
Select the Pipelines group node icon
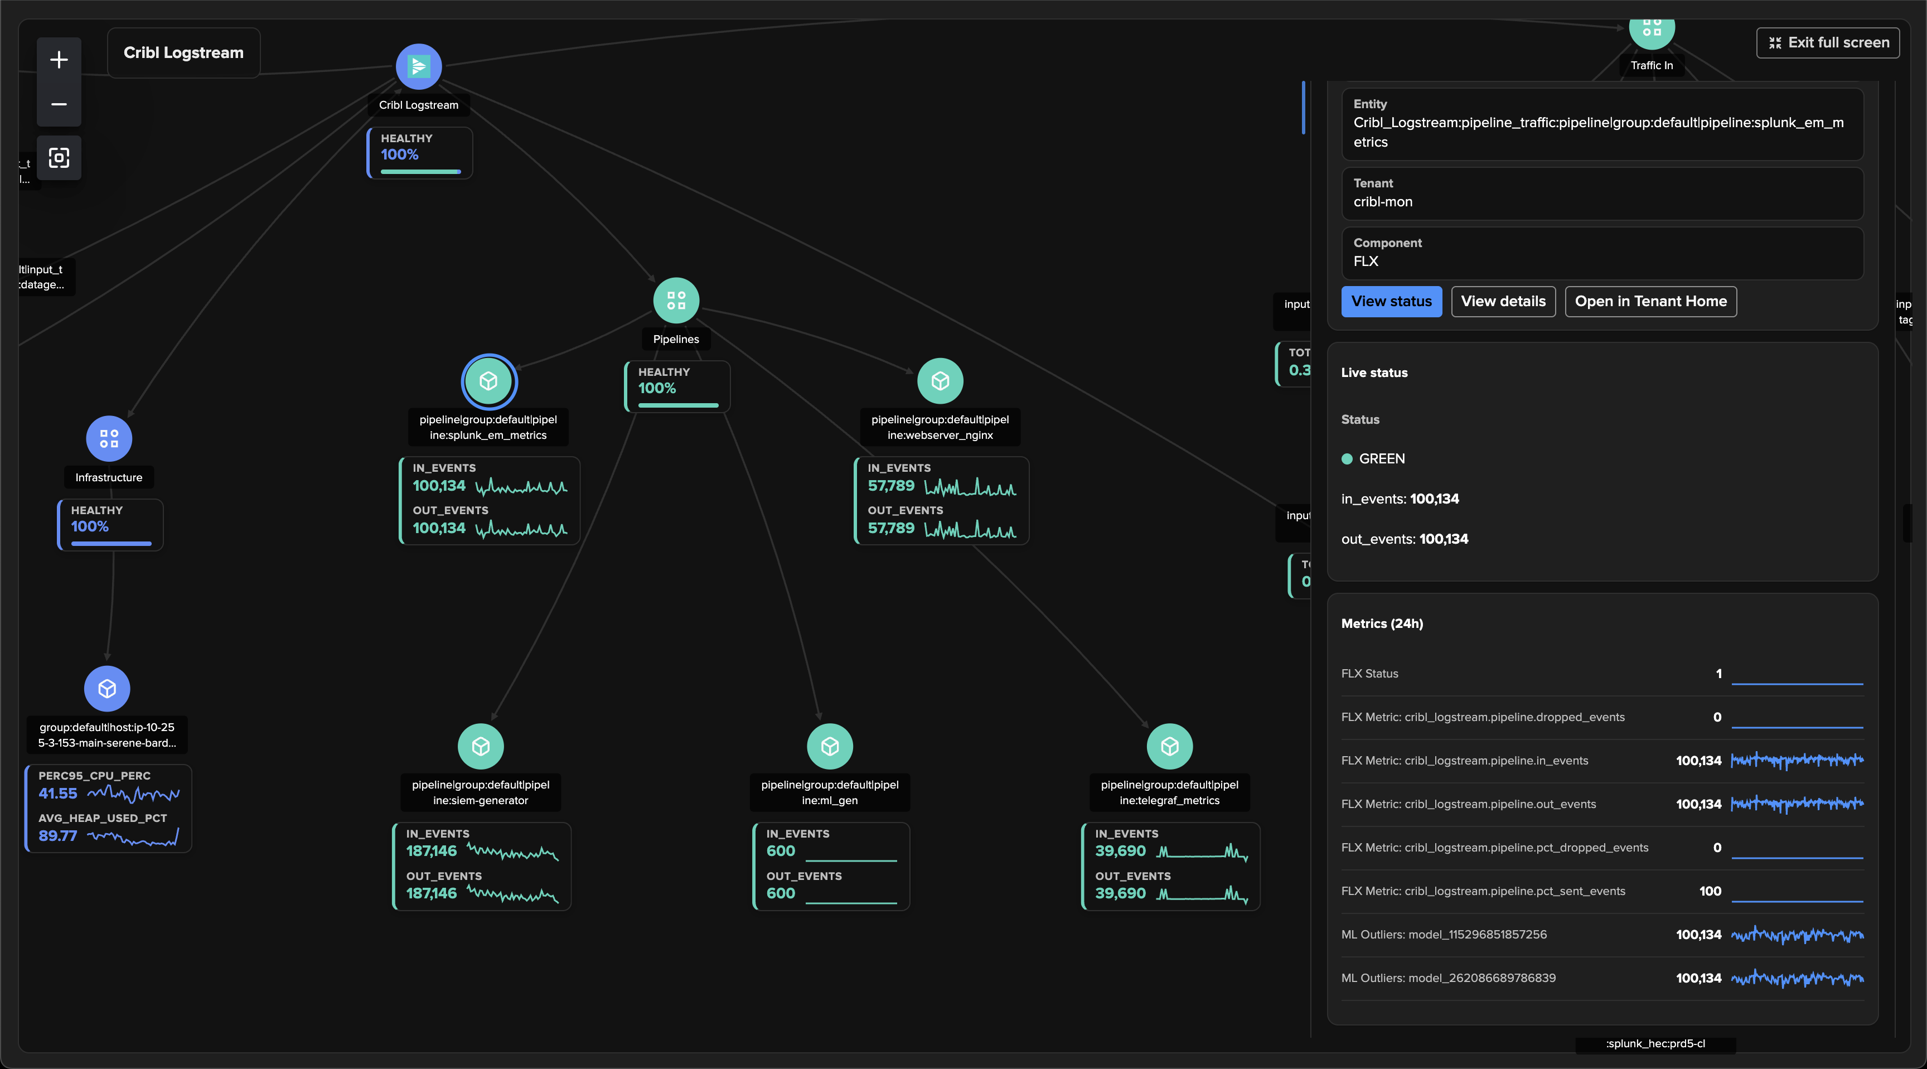click(x=676, y=301)
